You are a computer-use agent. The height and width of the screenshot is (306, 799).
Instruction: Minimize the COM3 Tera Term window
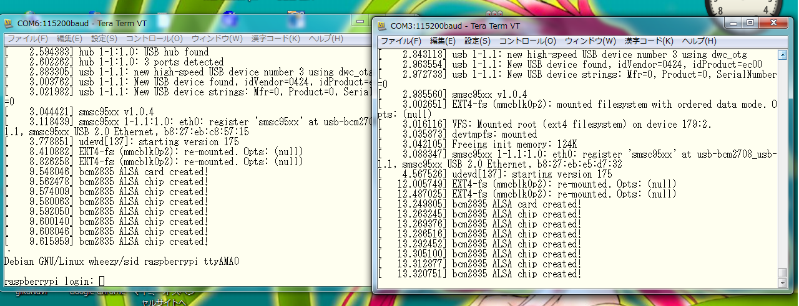[x=733, y=22]
